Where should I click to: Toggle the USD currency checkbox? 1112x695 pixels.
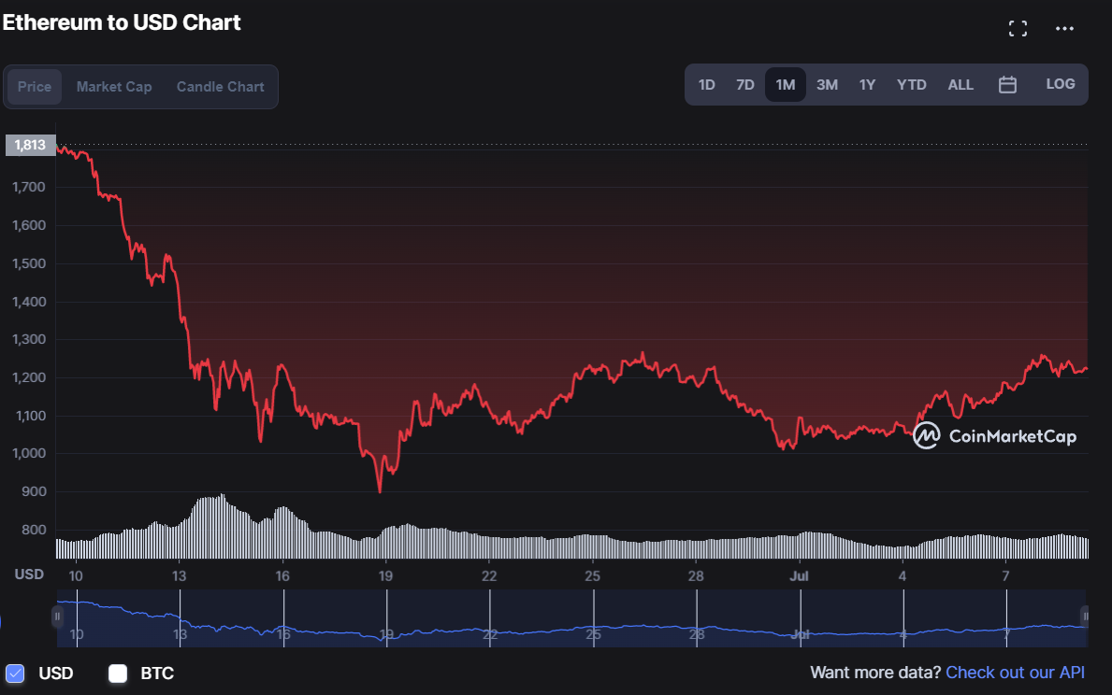coord(15,674)
